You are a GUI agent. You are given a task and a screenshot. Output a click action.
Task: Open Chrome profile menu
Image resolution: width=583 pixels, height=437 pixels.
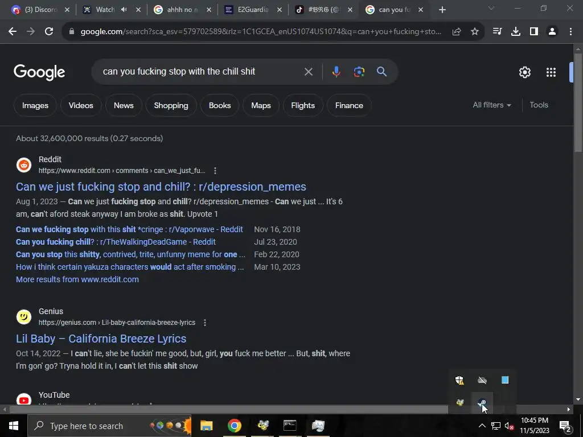tap(552, 32)
